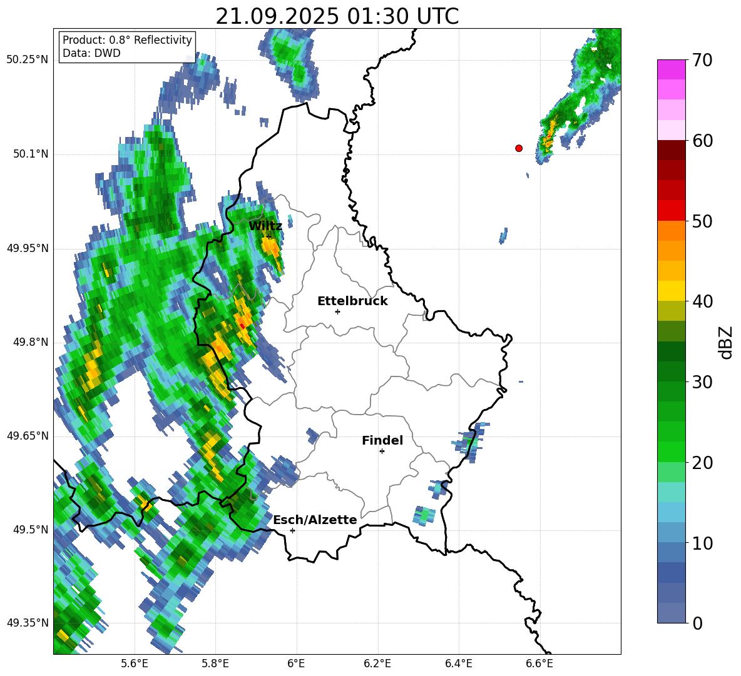Click the colorbar tick label 70
The width and height of the screenshot is (741, 676).
tap(702, 61)
